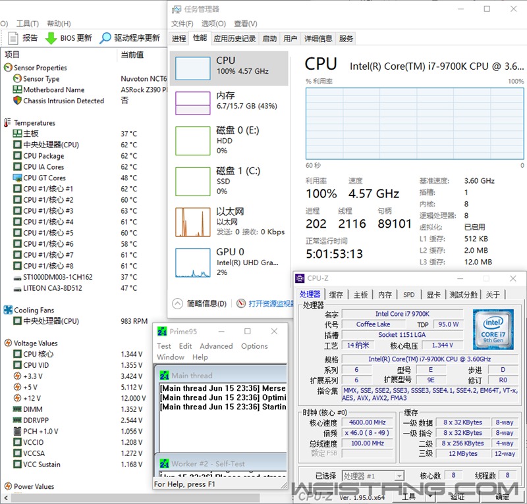
Task: Open the Advanced menu in Prime95
Action: (216, 346)
